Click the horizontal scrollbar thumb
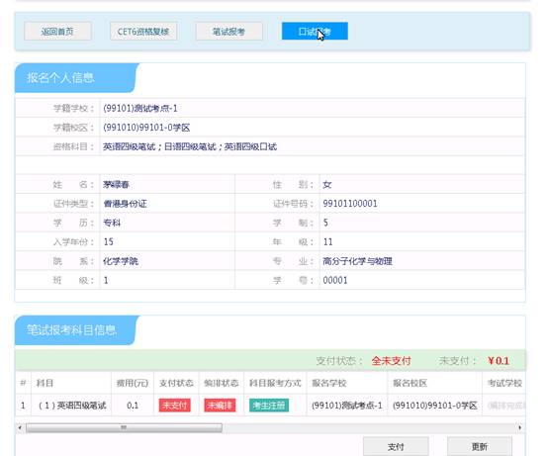This screenshot has width=547, height=456. click(124, 427)
